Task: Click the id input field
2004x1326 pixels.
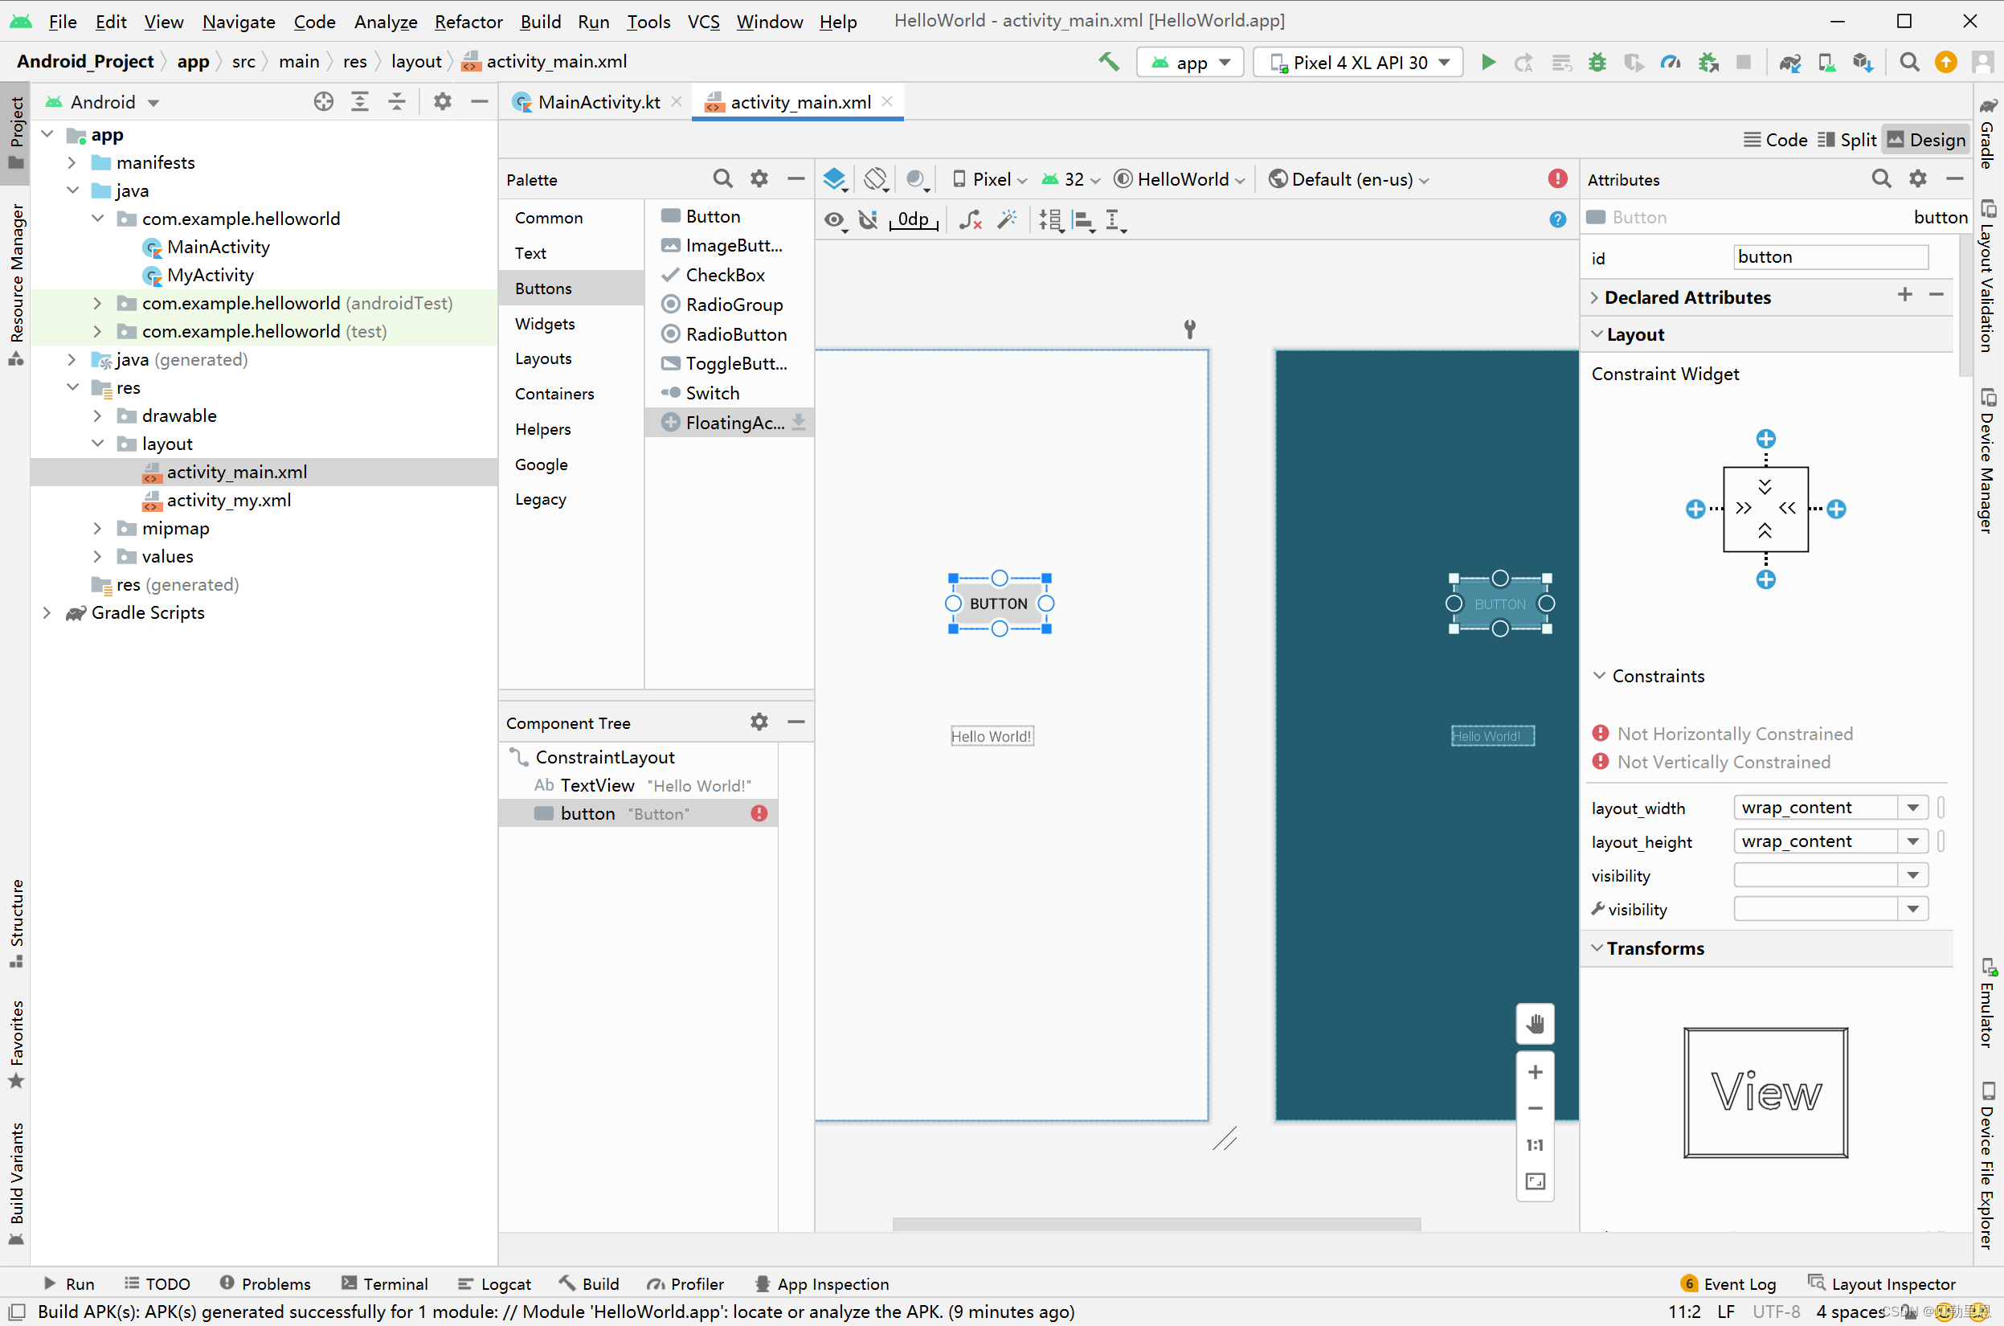Action: click(1830, 257)
